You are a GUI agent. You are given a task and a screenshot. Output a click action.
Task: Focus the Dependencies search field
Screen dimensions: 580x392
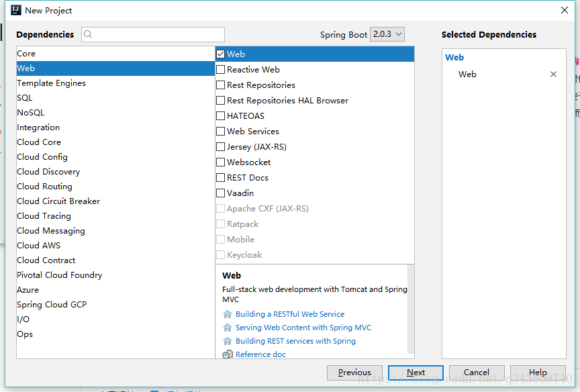[x=153, y=34]
